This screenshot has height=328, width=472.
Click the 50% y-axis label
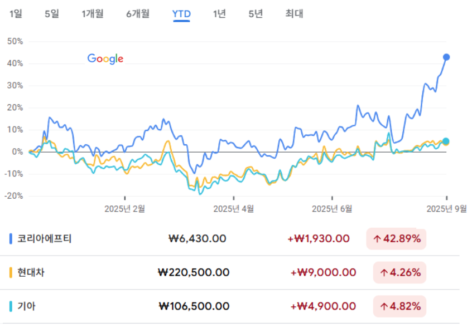15,41
